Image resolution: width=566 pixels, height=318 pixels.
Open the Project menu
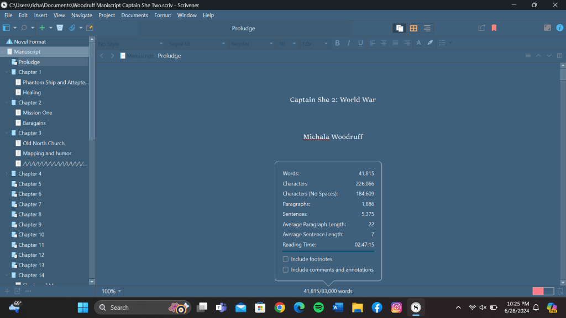(107, 15)
